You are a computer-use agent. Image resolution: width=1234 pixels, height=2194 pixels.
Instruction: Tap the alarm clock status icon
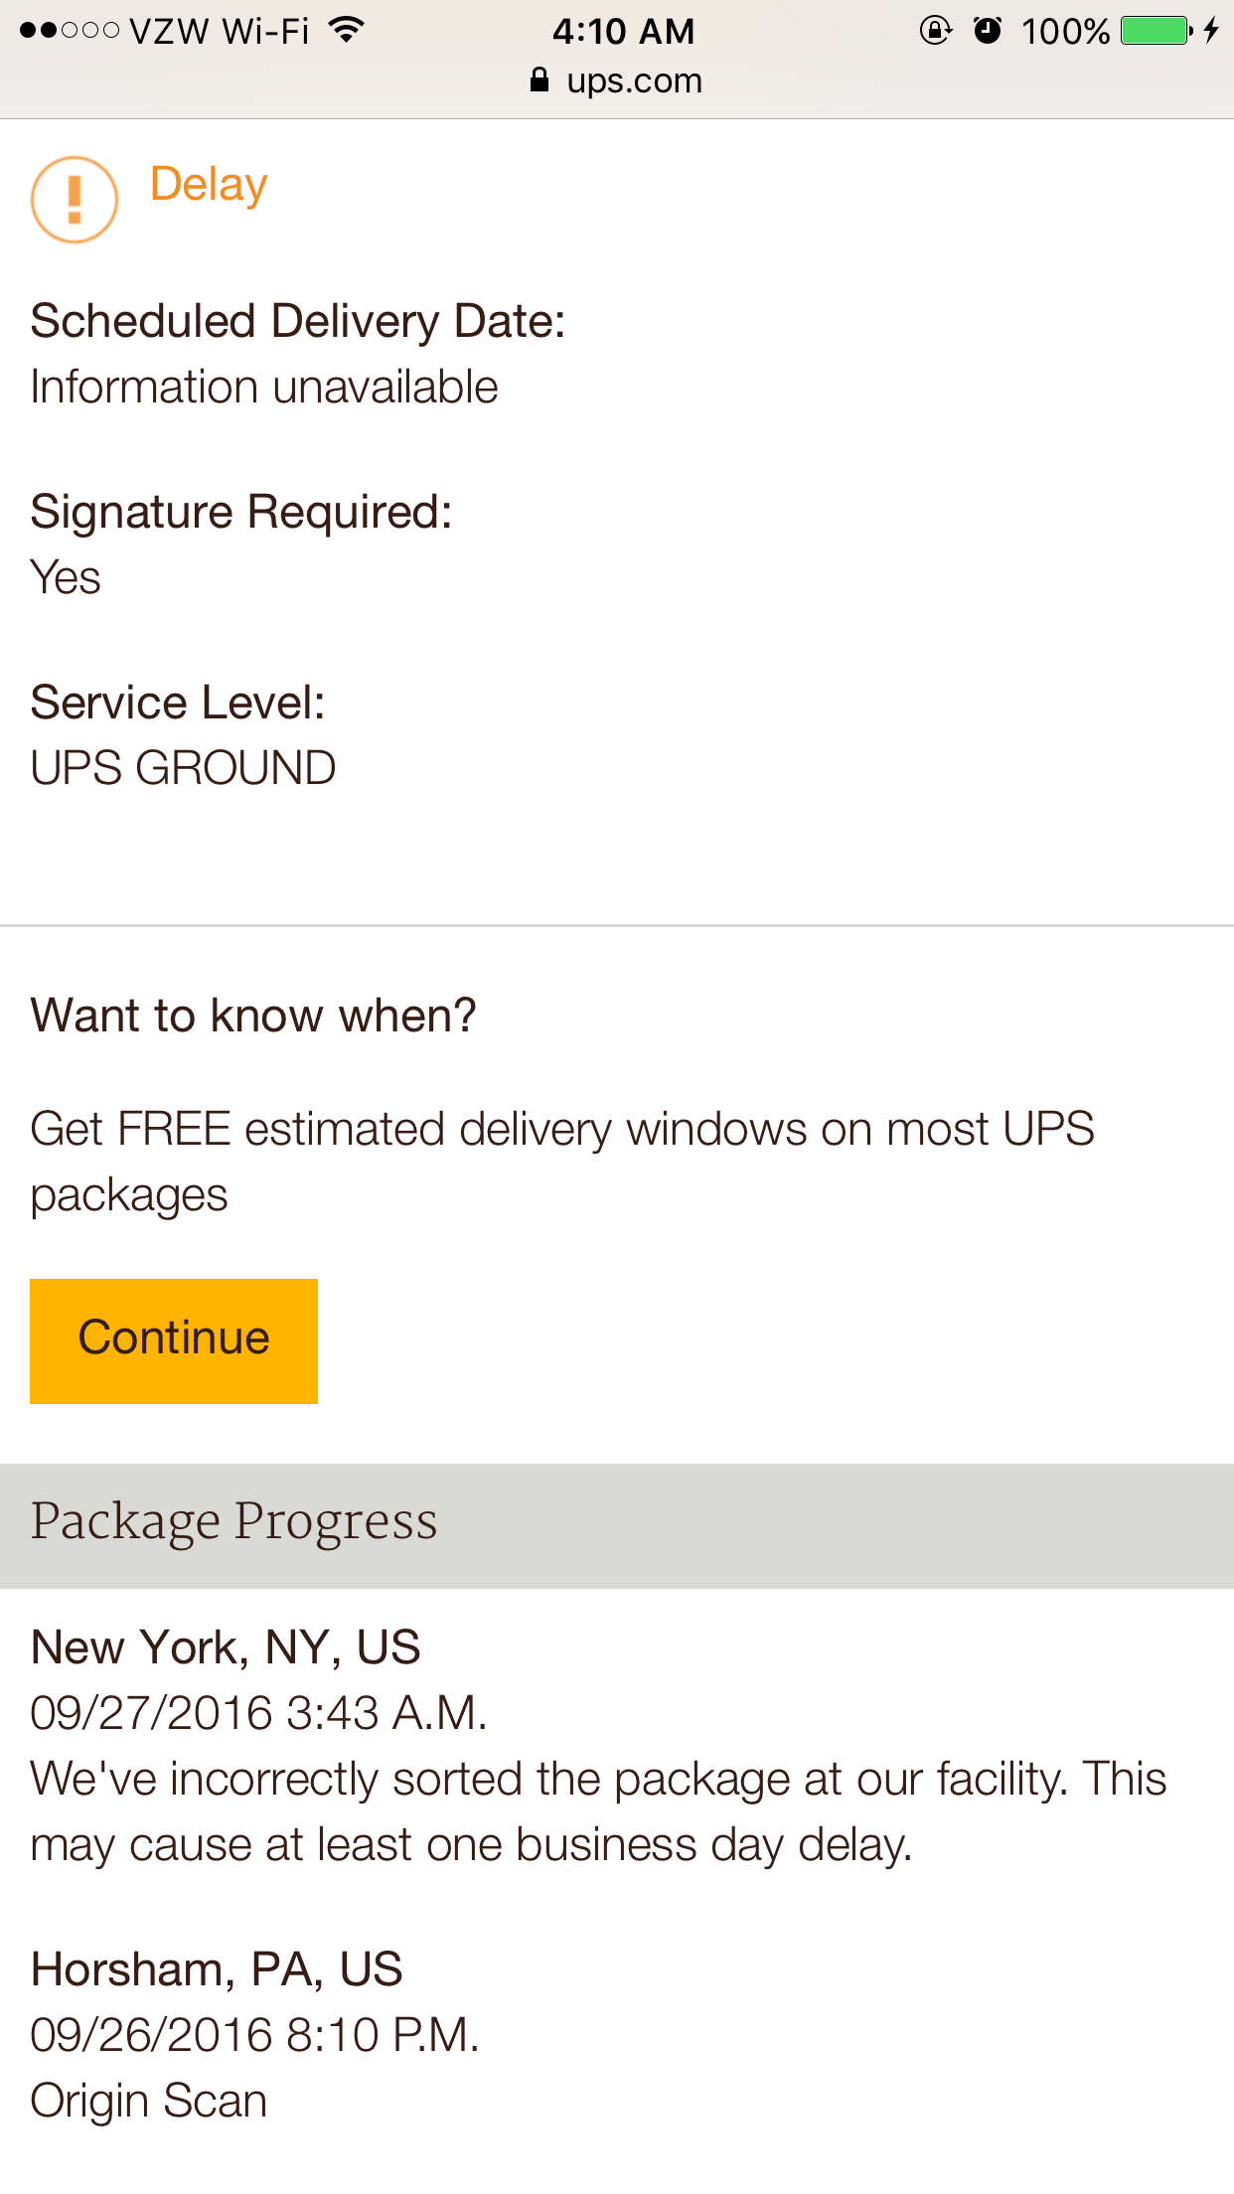click(x=987, y=31)
